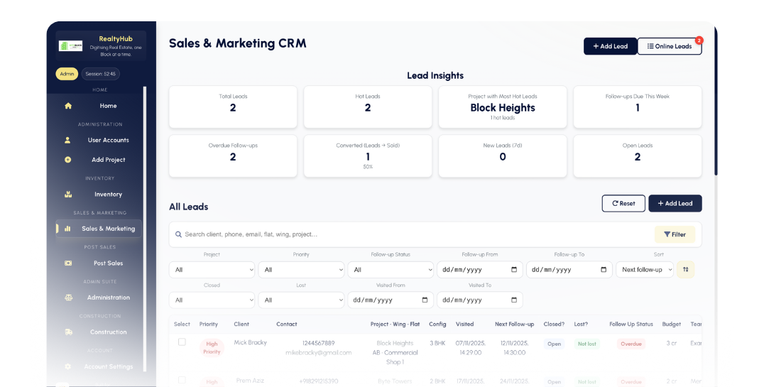Click the Add Project plus icon

(x=68, y=160)
